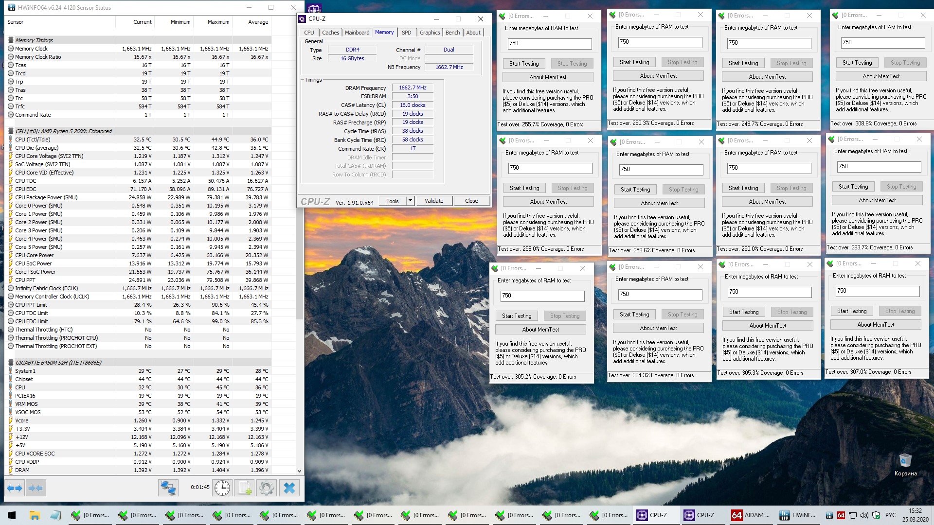Click HWiNFO collapse columns arrows icon
The image size is (934, 525).
click(36, 488)
